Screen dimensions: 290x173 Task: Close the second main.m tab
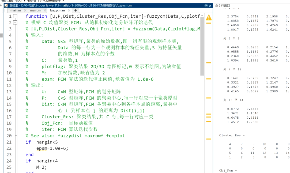tap(45, 10)
